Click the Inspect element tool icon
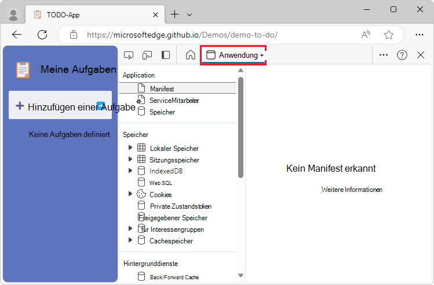This screenshot has width=434, height=285. pos(129,55)
